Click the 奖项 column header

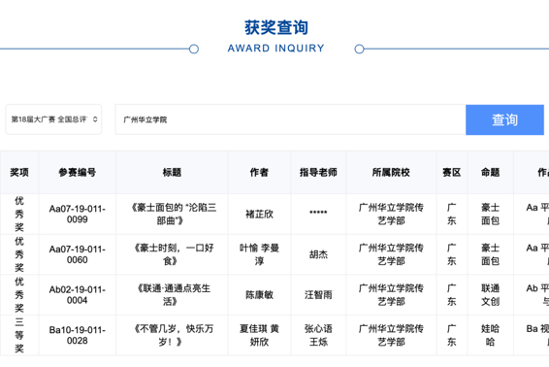[19, 172]
